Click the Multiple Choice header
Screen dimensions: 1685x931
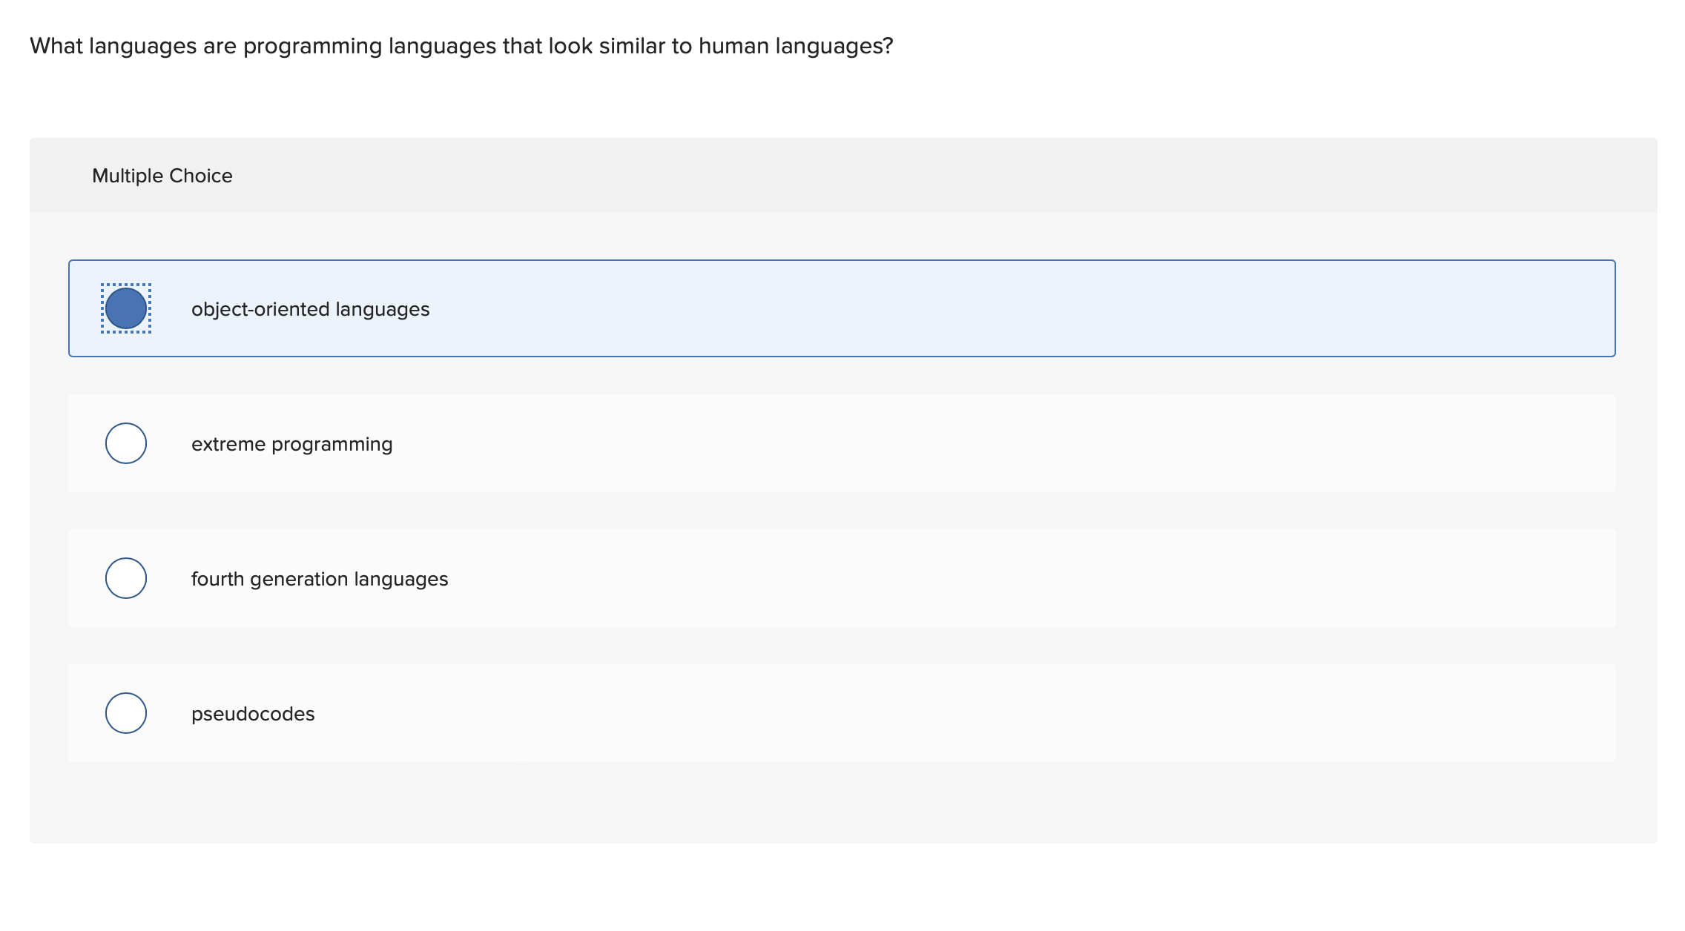[x=162, y=175]
